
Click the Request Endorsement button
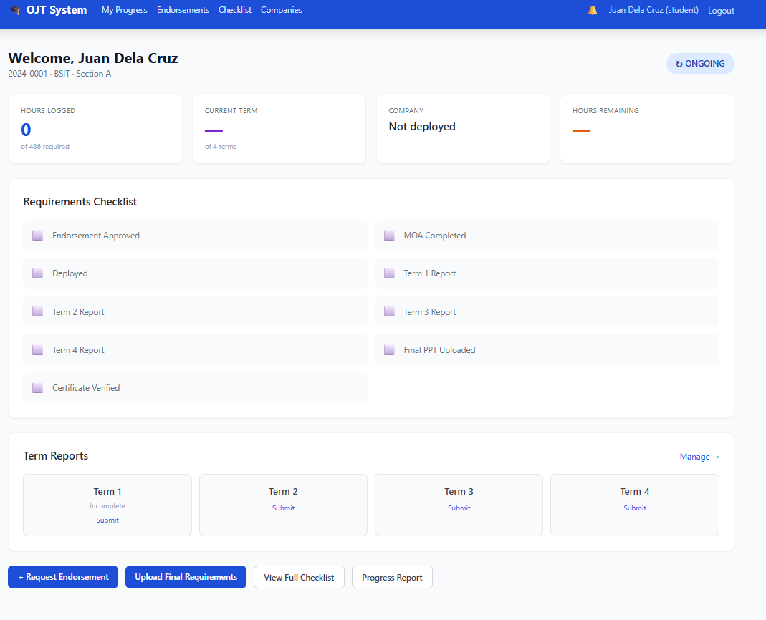(x=63, y=577)
